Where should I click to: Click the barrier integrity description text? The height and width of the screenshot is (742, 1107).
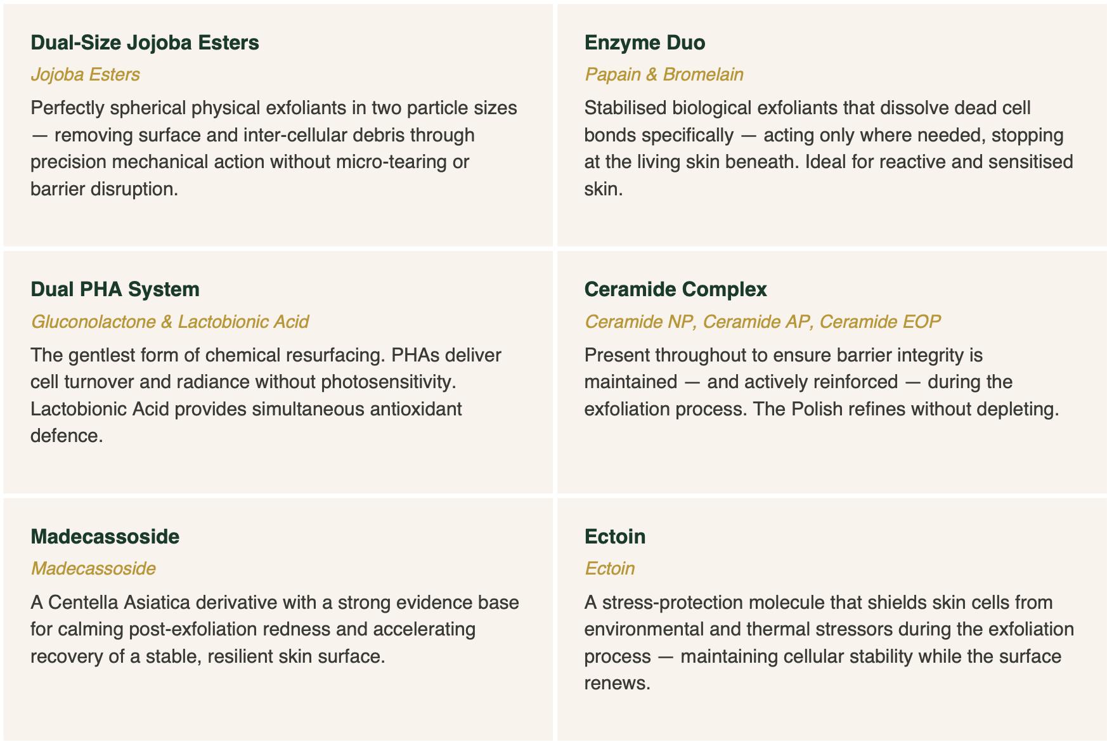(821, 382)
